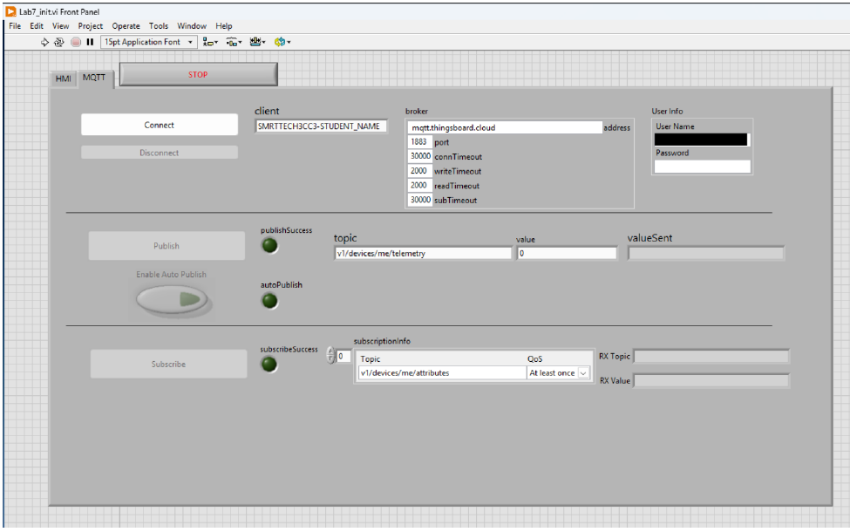850x532 pixels.
Task: Click the subscription Topic v1/devices/me/attributes field
Action: coord(442,373)
